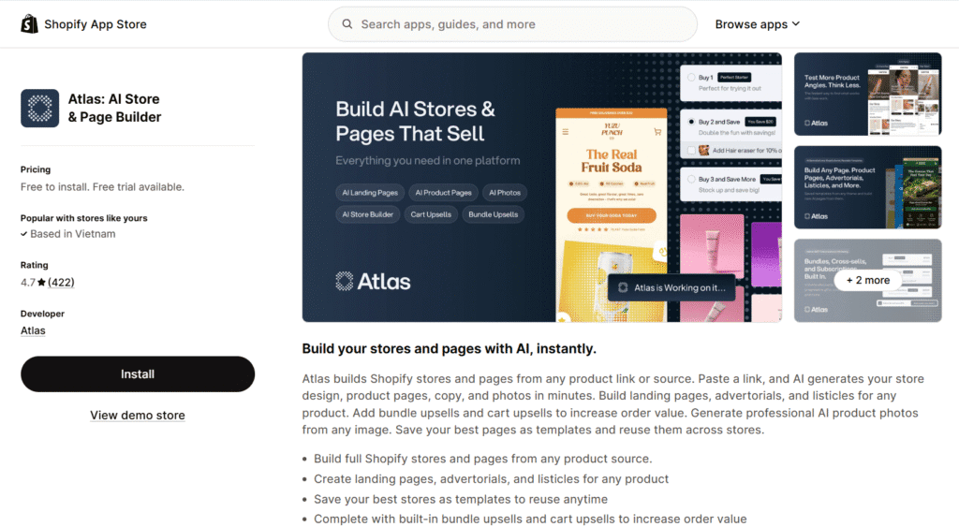Open the main Build AI Stores banner image
This screenshot has width=959, height=527.
click(x=542, y=187)
